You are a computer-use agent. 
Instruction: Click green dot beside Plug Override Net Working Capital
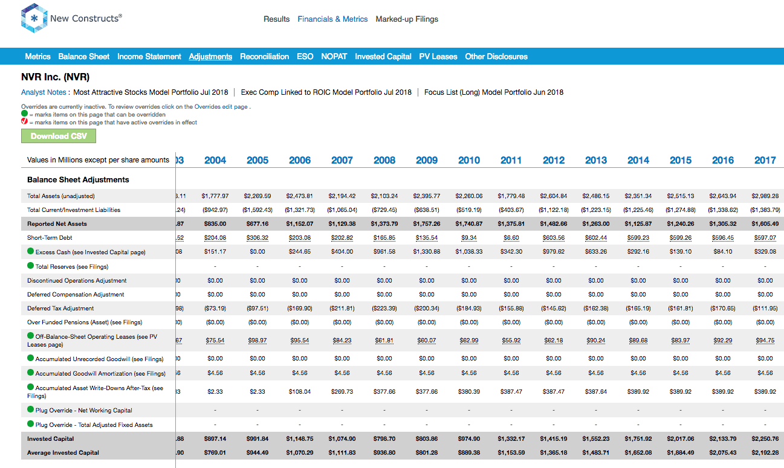(31, 409)
